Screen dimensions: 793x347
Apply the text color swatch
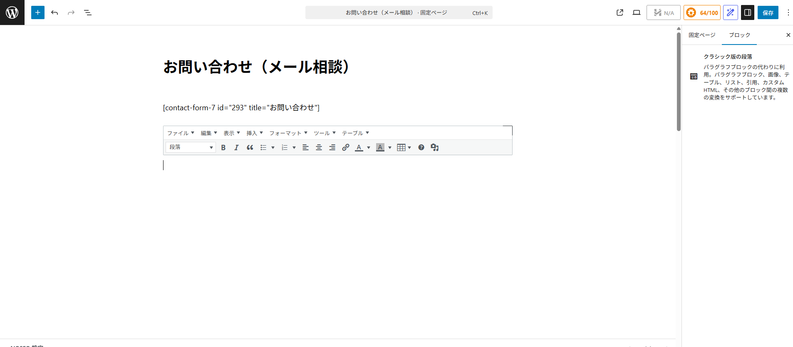(359, 147)
